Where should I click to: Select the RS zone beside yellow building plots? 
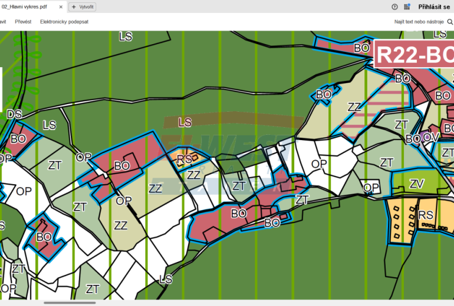click(426, 216)
